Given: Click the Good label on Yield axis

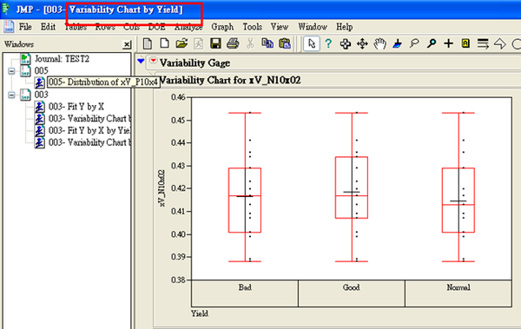Looking at the screenshot, I should tap(351, 287).
